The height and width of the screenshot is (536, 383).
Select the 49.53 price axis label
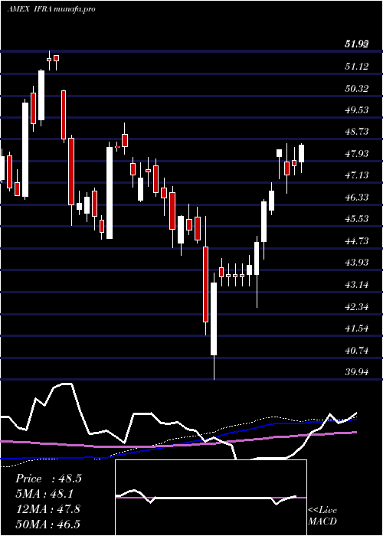[x=357, y=110]
